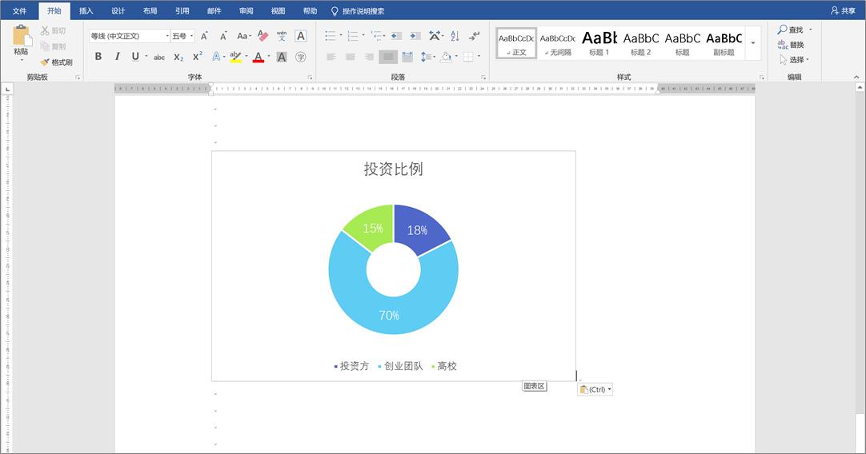Switch to the 审阅 tab
Image resolution: width=866 pixels, height=454 pixels.
(x=247, y=11)
